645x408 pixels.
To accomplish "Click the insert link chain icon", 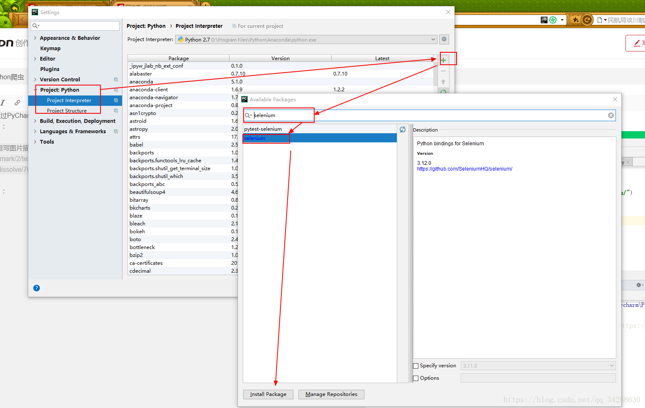I will pyautogui.click(x=17, y=103).
